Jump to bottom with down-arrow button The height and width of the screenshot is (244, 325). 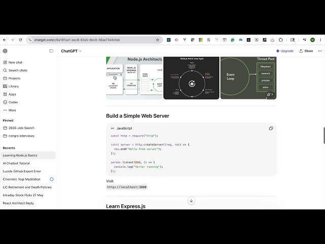click(191, 201)
